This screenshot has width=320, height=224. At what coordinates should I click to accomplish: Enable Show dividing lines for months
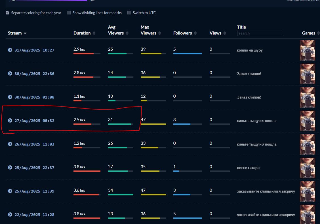coord(69,13)
